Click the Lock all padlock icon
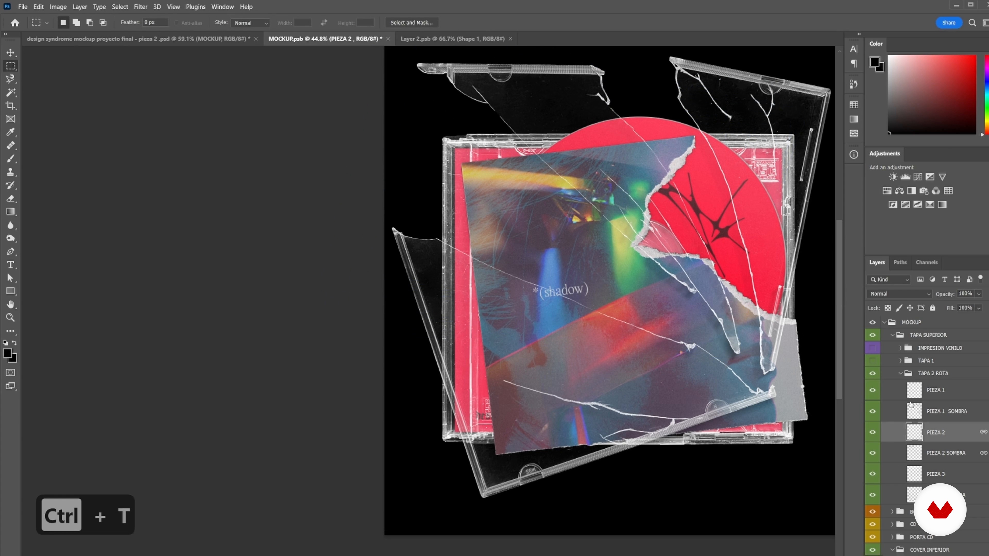 pos(933,308)
